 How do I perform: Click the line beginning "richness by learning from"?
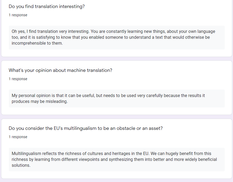coord(114,160)
